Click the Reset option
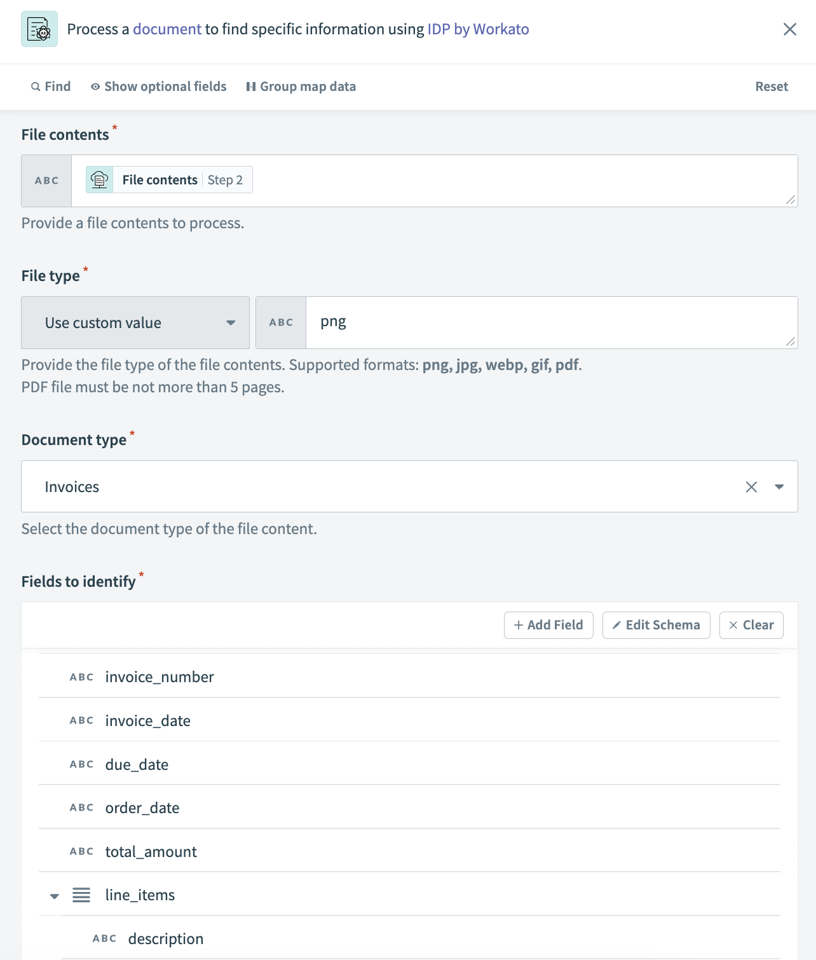The image size is (816, 960). (x=772, y=86)
